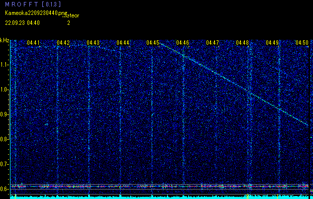Click the 04:50 time marker
Screen dimensions: 313x199
(x=302, y=43)
